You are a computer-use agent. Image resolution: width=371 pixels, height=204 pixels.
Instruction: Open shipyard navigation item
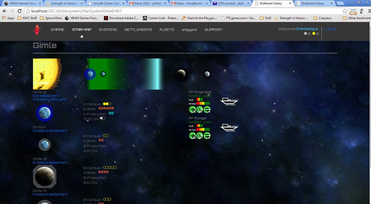point(189,30)
